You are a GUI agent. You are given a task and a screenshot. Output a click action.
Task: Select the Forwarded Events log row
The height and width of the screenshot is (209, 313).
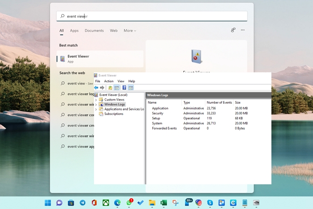click(164, 128)
